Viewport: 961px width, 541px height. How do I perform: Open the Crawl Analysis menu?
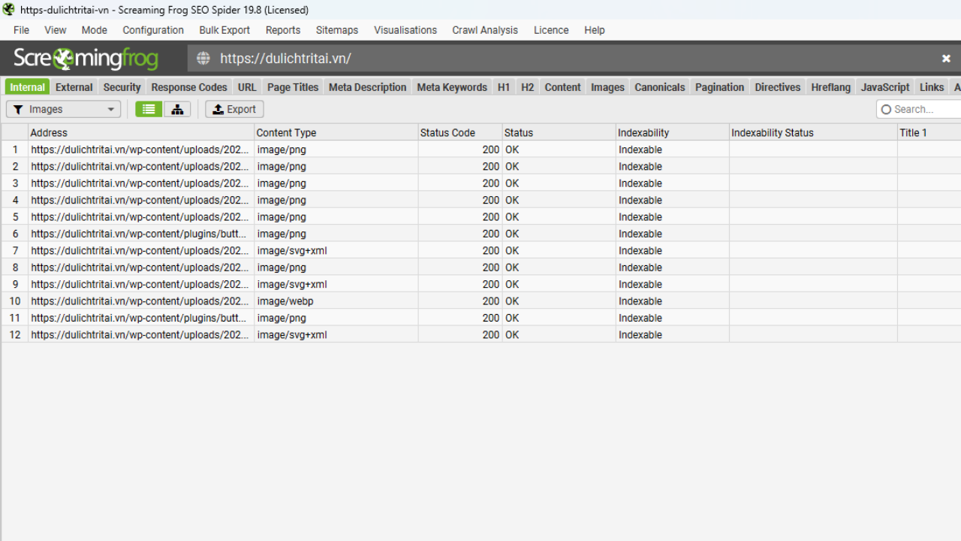[x=484, y=30]
